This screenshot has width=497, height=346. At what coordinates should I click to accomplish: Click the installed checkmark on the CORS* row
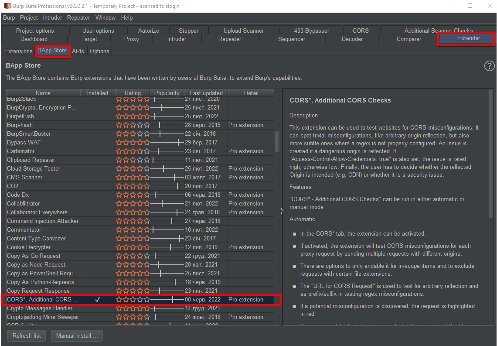tap(97, 299)
